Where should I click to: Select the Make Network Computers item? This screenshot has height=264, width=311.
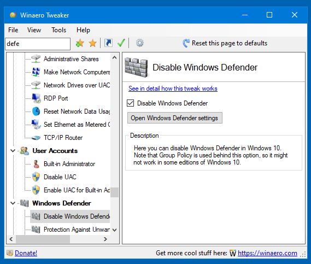[x=77, y=72]
